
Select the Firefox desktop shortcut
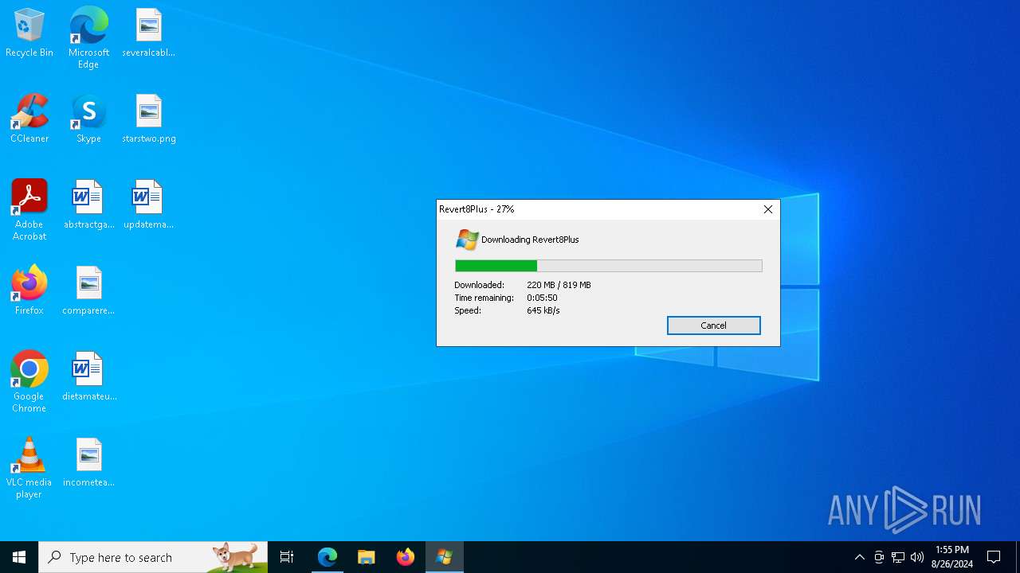(29, 291)
